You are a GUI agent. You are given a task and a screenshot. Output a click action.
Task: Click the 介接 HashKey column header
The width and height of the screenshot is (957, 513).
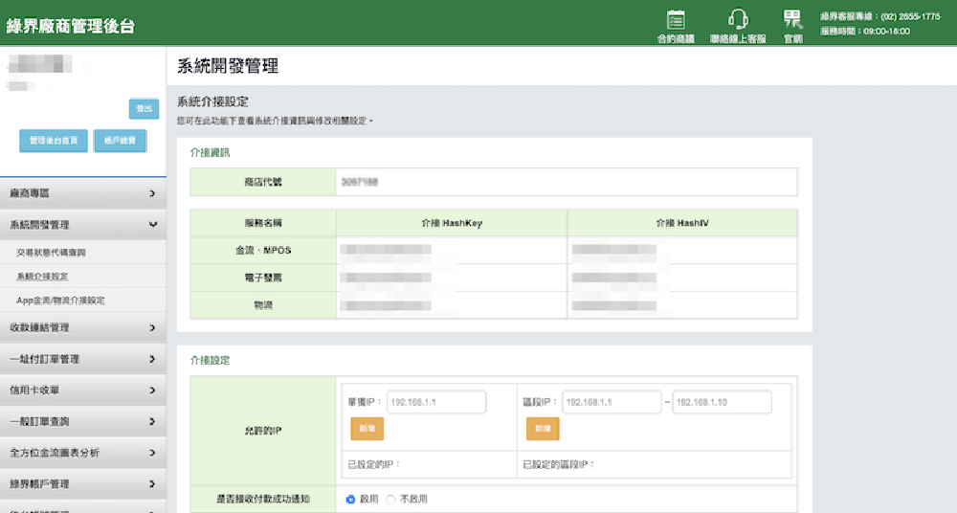[x=452, y=224]
